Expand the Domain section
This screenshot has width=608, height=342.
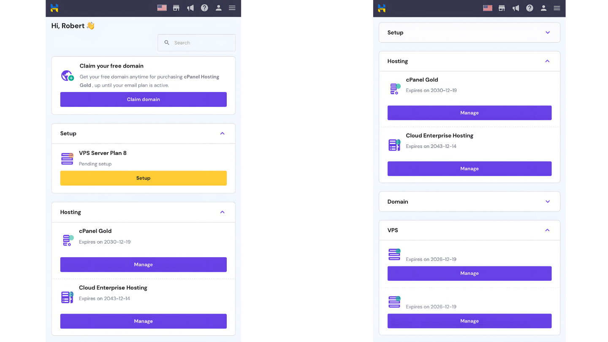pyautogui.click(x=548, y=201)
